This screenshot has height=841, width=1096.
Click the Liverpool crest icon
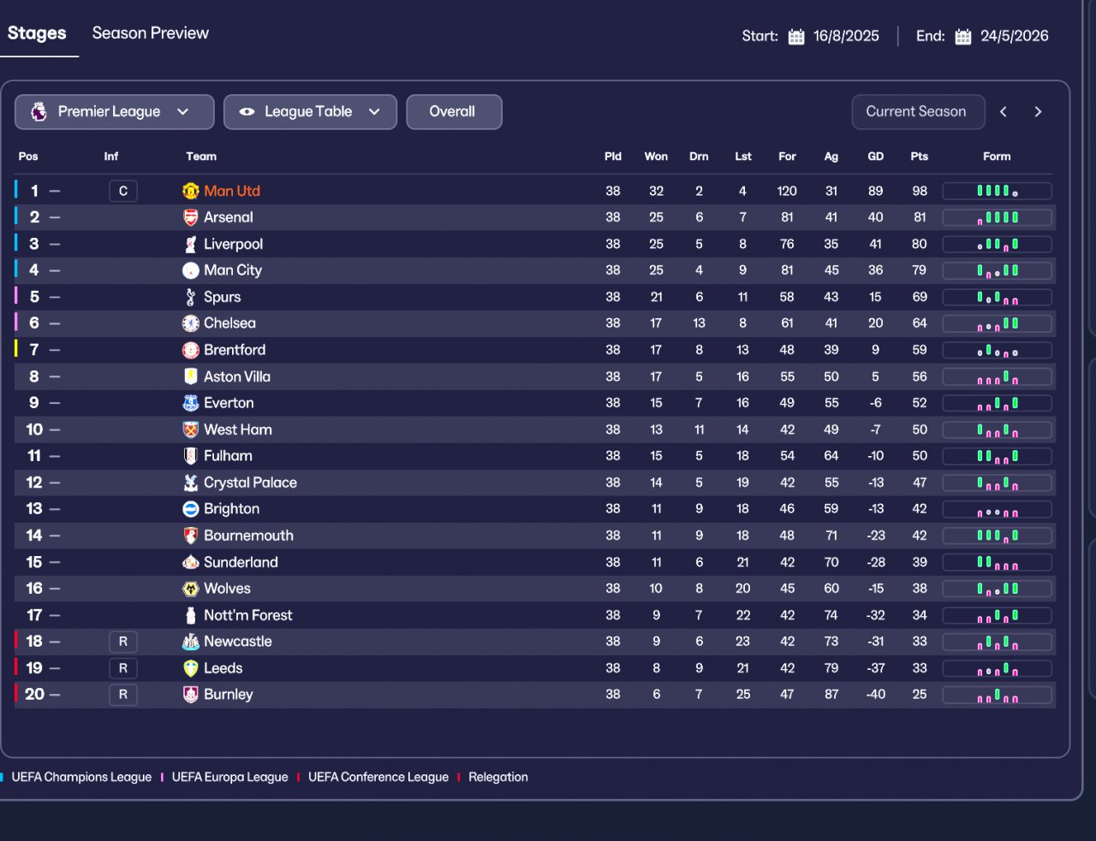190,244
